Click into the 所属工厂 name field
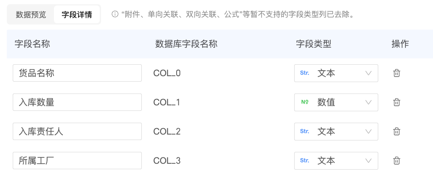This screenshot has width=433, height=187. [77, 161]
